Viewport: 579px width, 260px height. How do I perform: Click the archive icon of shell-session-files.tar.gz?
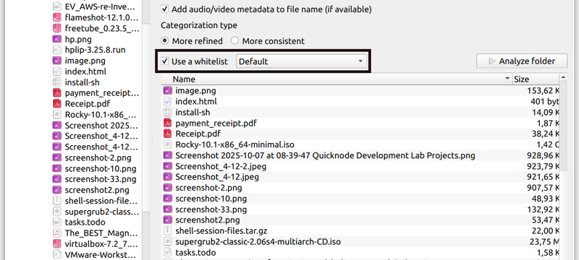click(168, 231)
